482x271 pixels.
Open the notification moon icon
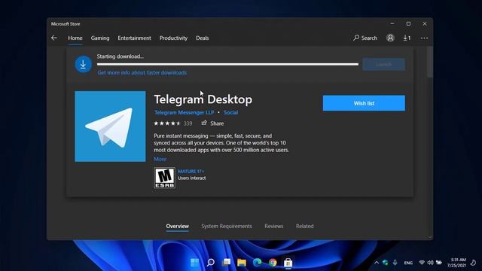pyautogui.click(x=474, y=263)
